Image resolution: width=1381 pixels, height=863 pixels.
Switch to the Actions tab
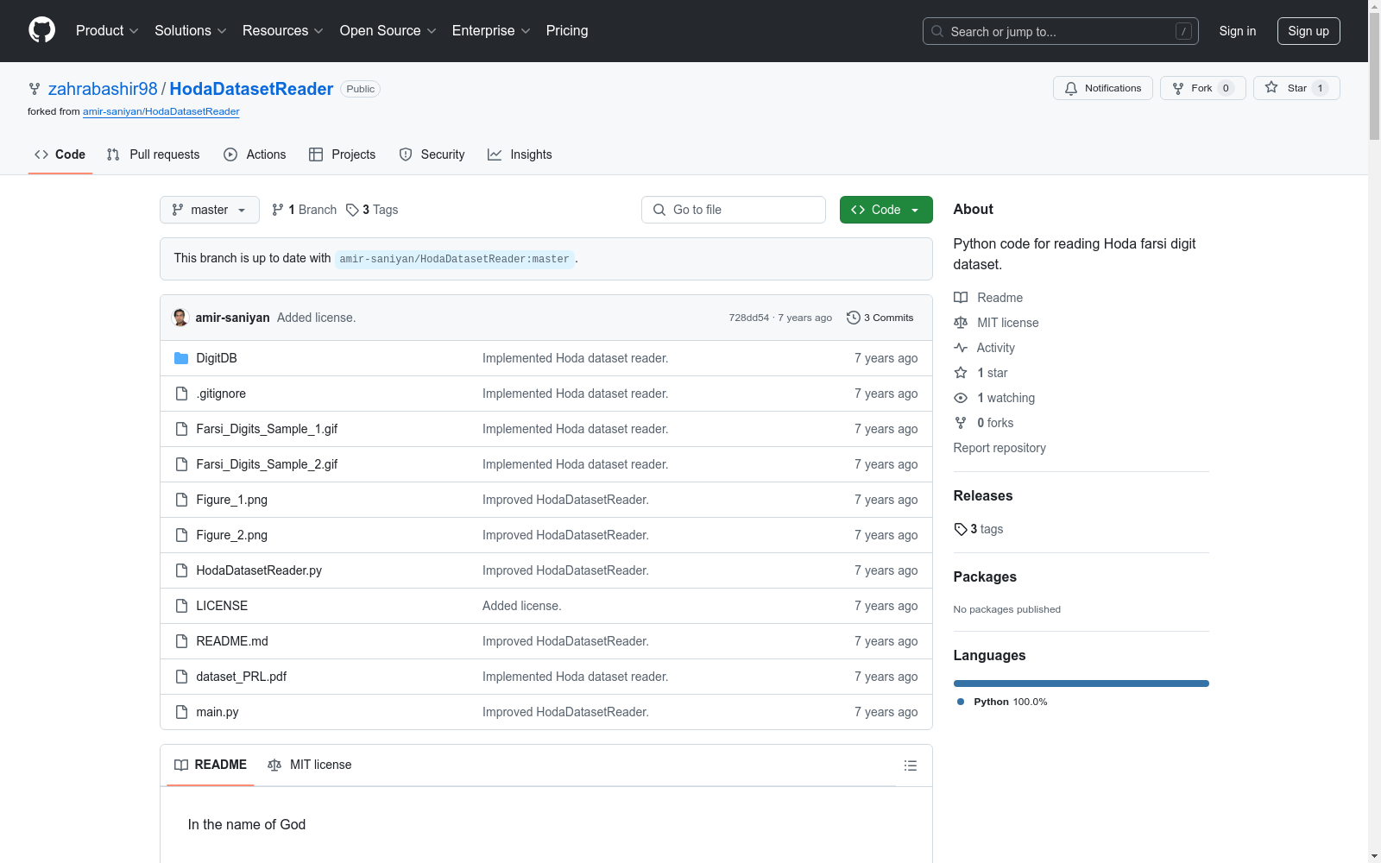255,154
